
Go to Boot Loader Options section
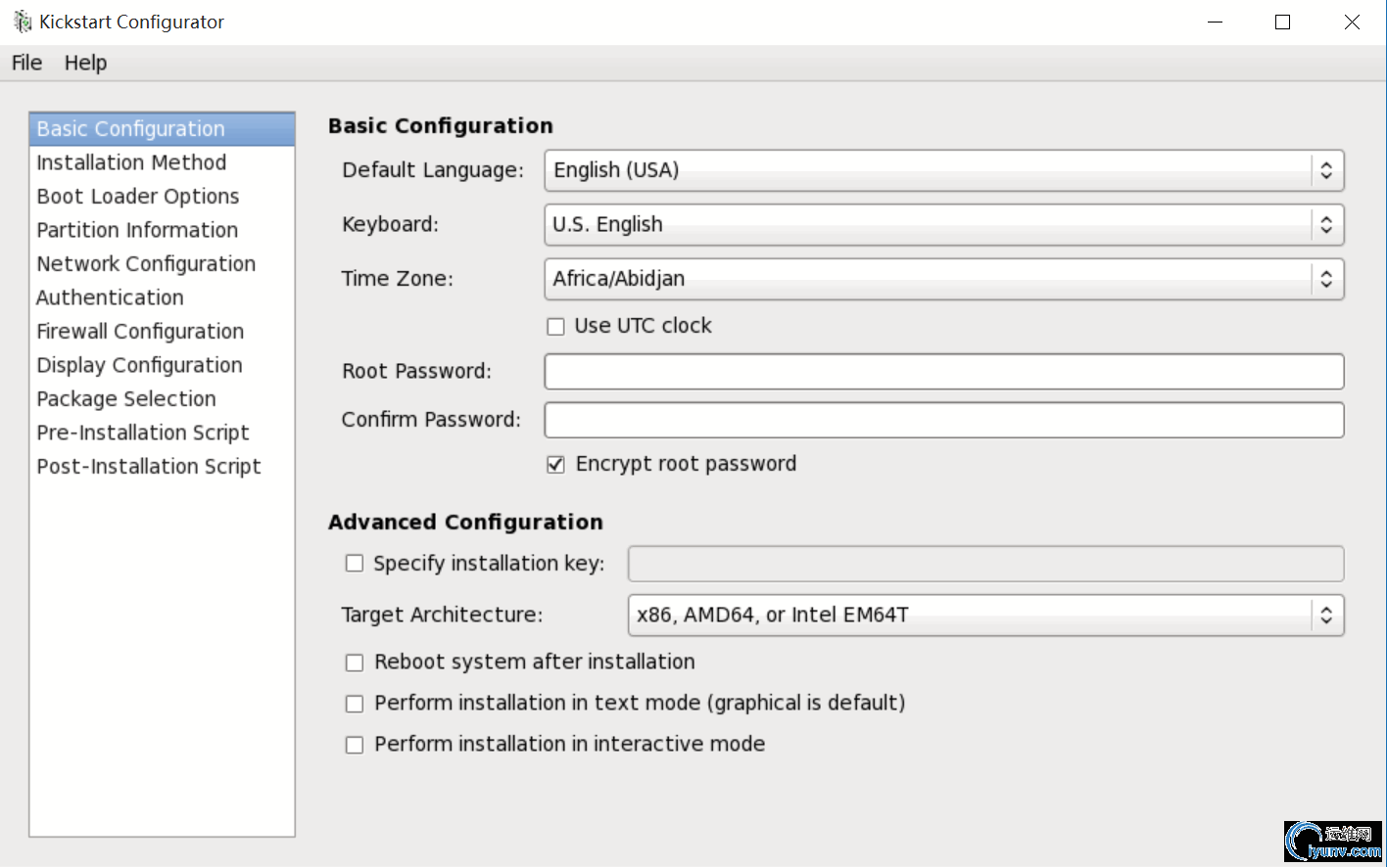tap(138, 197)
